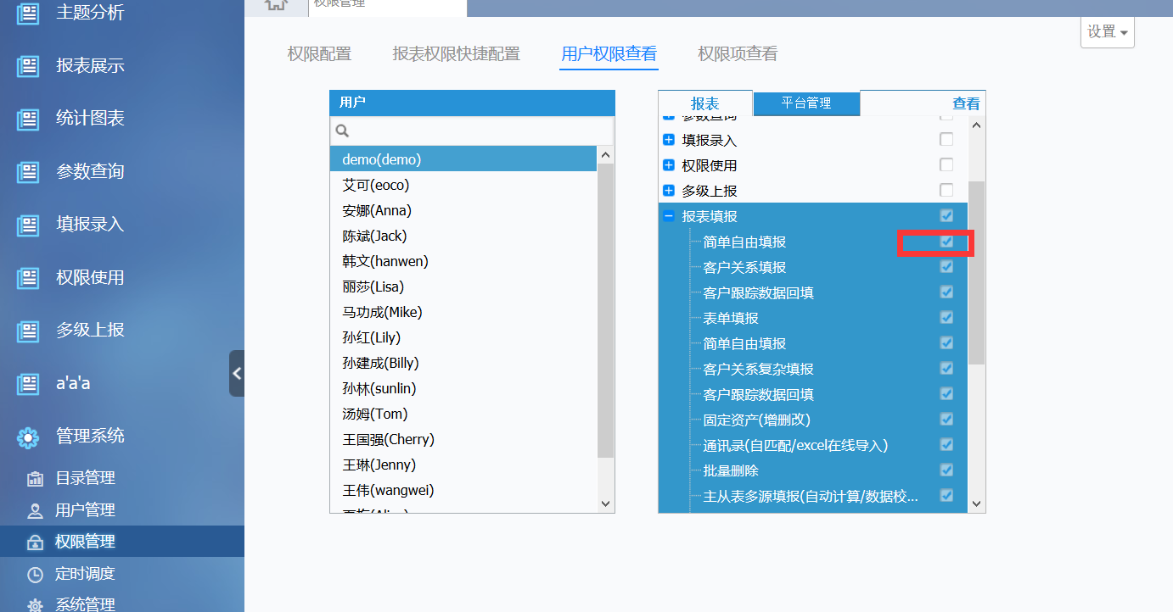
Task: Enable the 填报录入 permission checkbox
Action: coord(946,139)
